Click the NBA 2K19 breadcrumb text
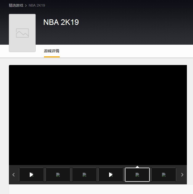The height and width of the screenshot is (194, 193). click(37, 5)
